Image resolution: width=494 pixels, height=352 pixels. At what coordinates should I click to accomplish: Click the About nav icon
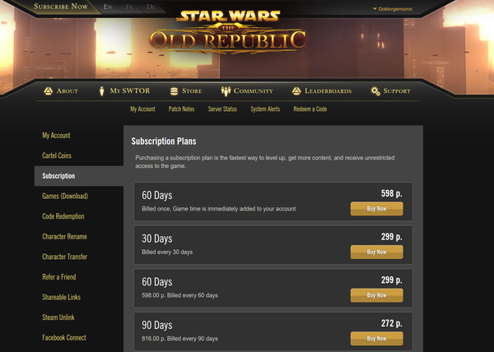[x=48, y=90]
